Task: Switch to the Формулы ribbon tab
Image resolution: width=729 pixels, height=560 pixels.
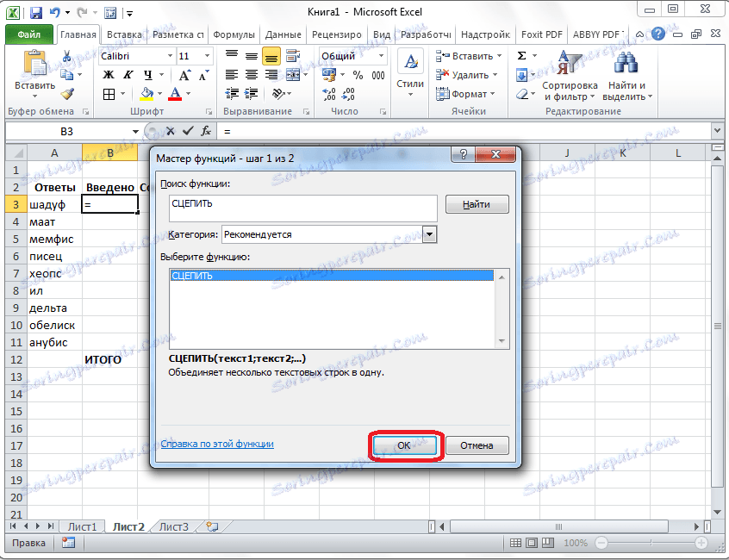Action: point(234,34)
